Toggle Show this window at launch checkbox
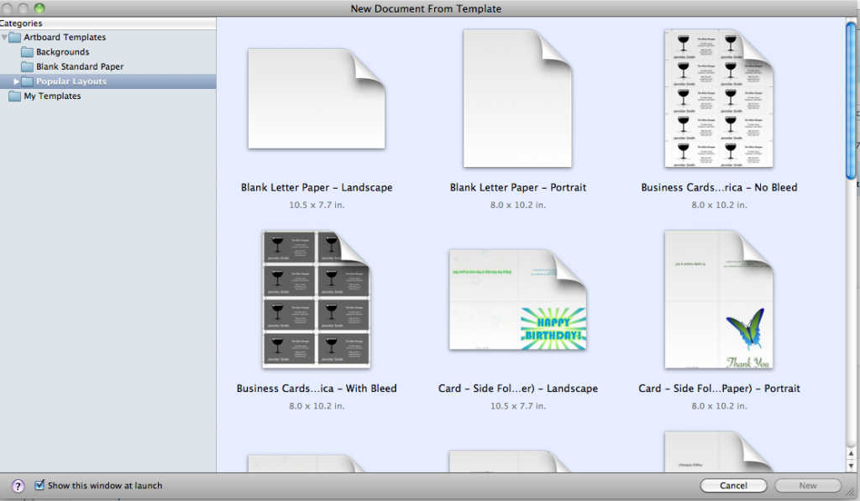 [x=39, y=485]
